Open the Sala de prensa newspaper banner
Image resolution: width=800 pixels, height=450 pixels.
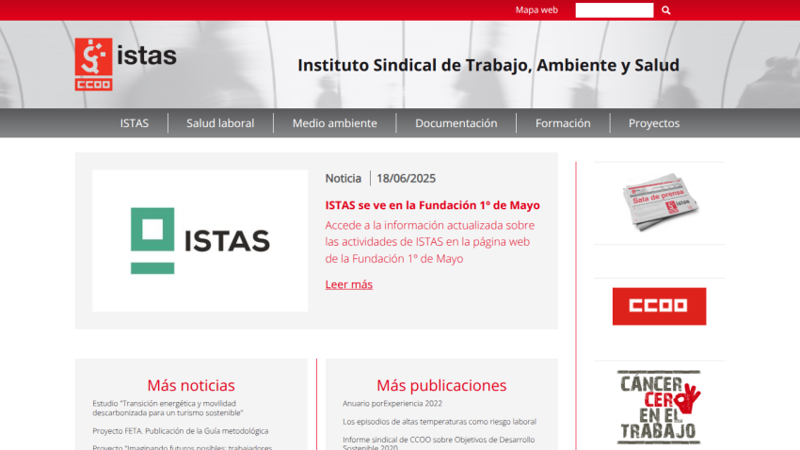pos(660,202)
